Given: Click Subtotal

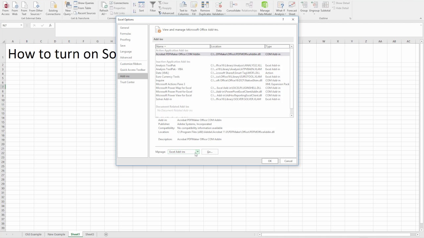Looking at the screenshot, I should [x=326, y=7].
